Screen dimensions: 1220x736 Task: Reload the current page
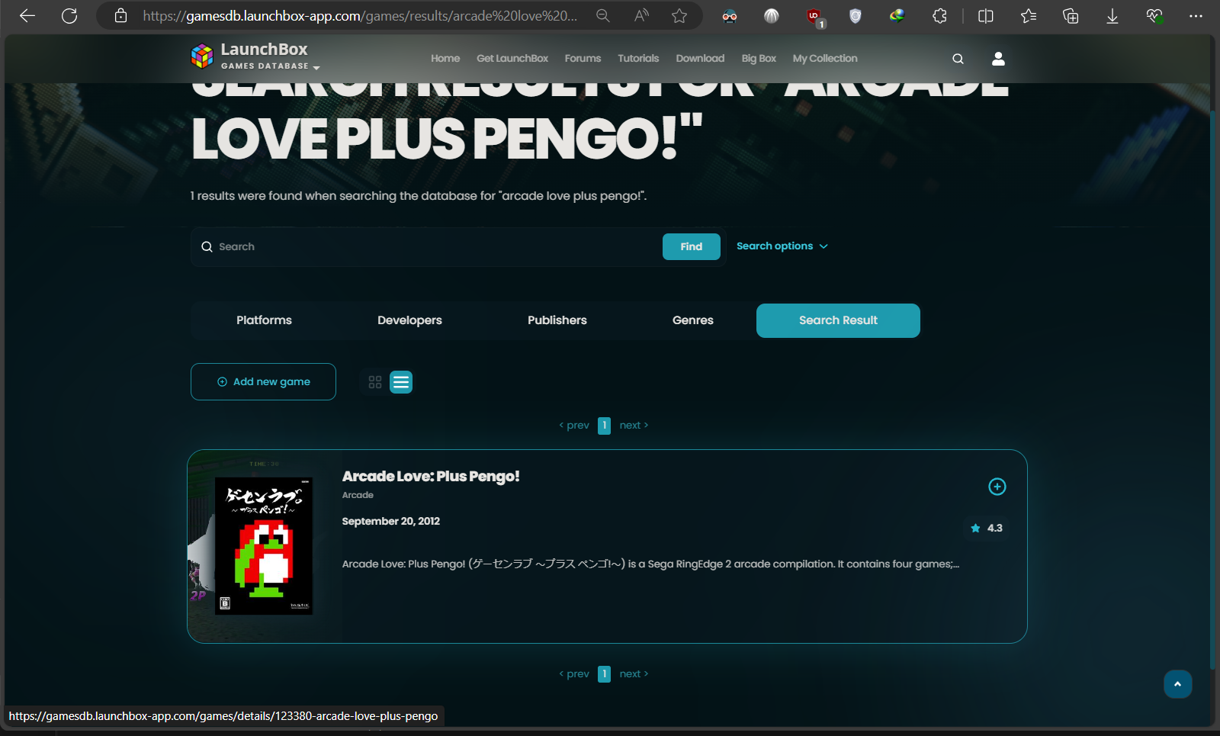tap(69, 16)
